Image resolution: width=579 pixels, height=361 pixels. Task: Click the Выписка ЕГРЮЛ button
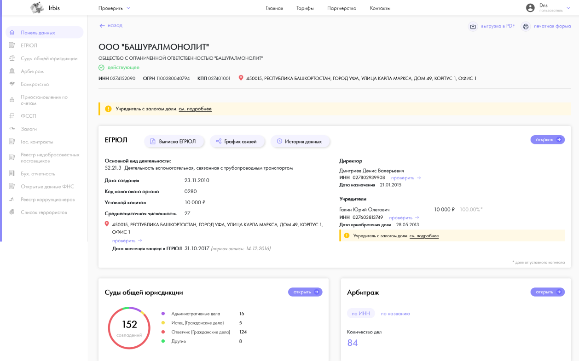click(x=174, y=142)
